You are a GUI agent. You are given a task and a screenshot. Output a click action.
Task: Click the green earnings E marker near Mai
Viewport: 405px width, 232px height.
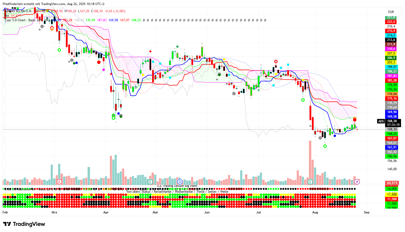click(x=150, y=182)
